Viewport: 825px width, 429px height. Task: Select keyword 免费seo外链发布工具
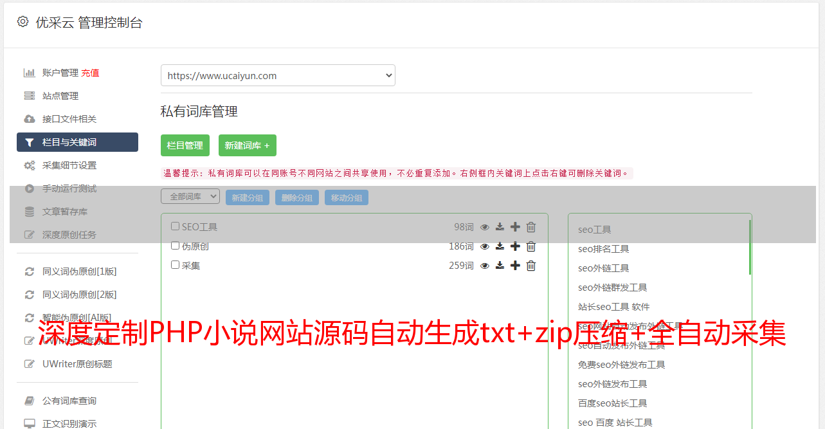622,365
